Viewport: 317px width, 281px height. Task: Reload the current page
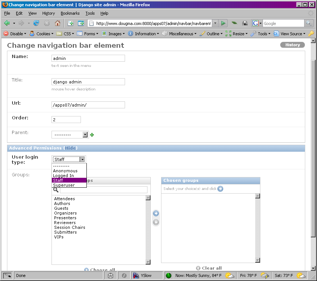click(x=36, y=23)
